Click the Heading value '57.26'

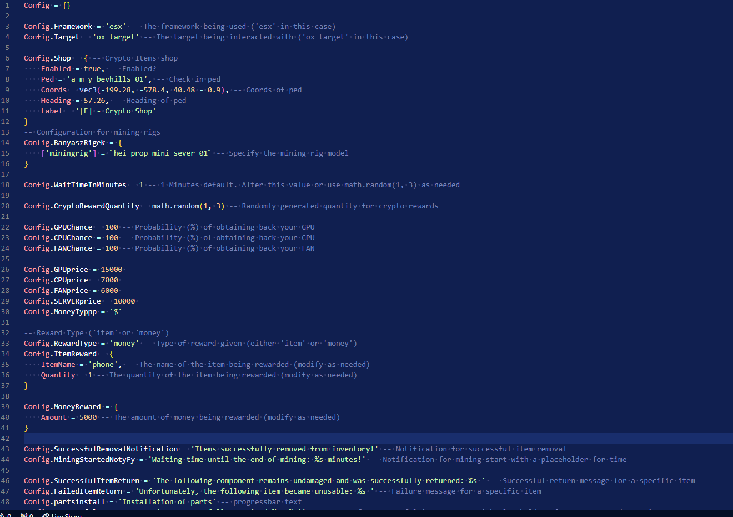click(94, 101)
